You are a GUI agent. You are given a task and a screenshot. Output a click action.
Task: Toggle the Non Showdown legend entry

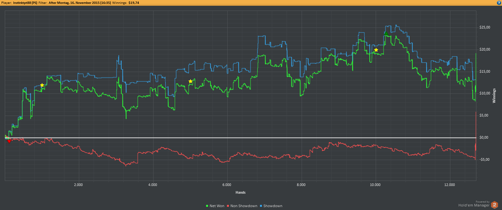pyautogui.click(x=242, y=206)
